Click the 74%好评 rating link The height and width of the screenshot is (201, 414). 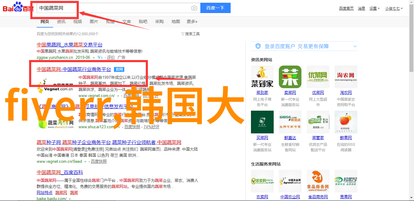coord(152,127)
